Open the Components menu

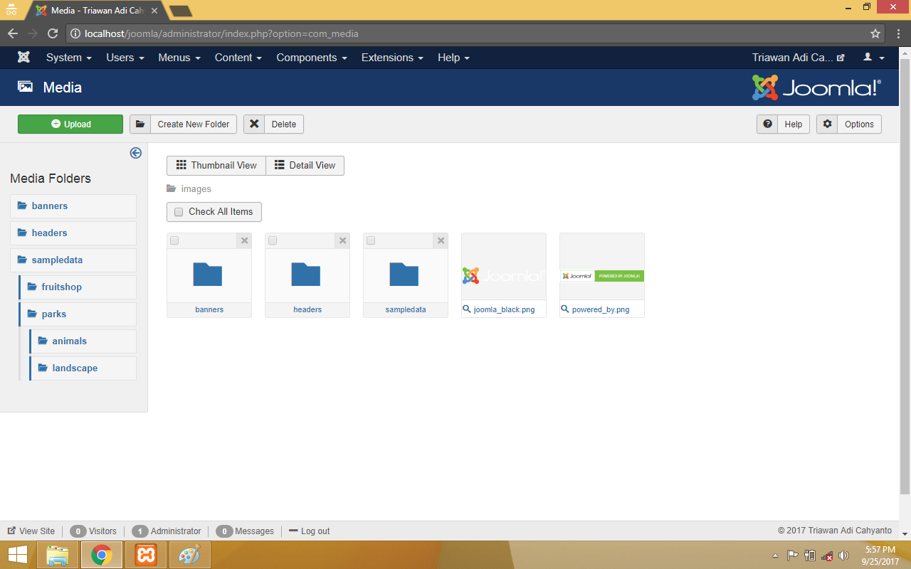tap(311, 58)
